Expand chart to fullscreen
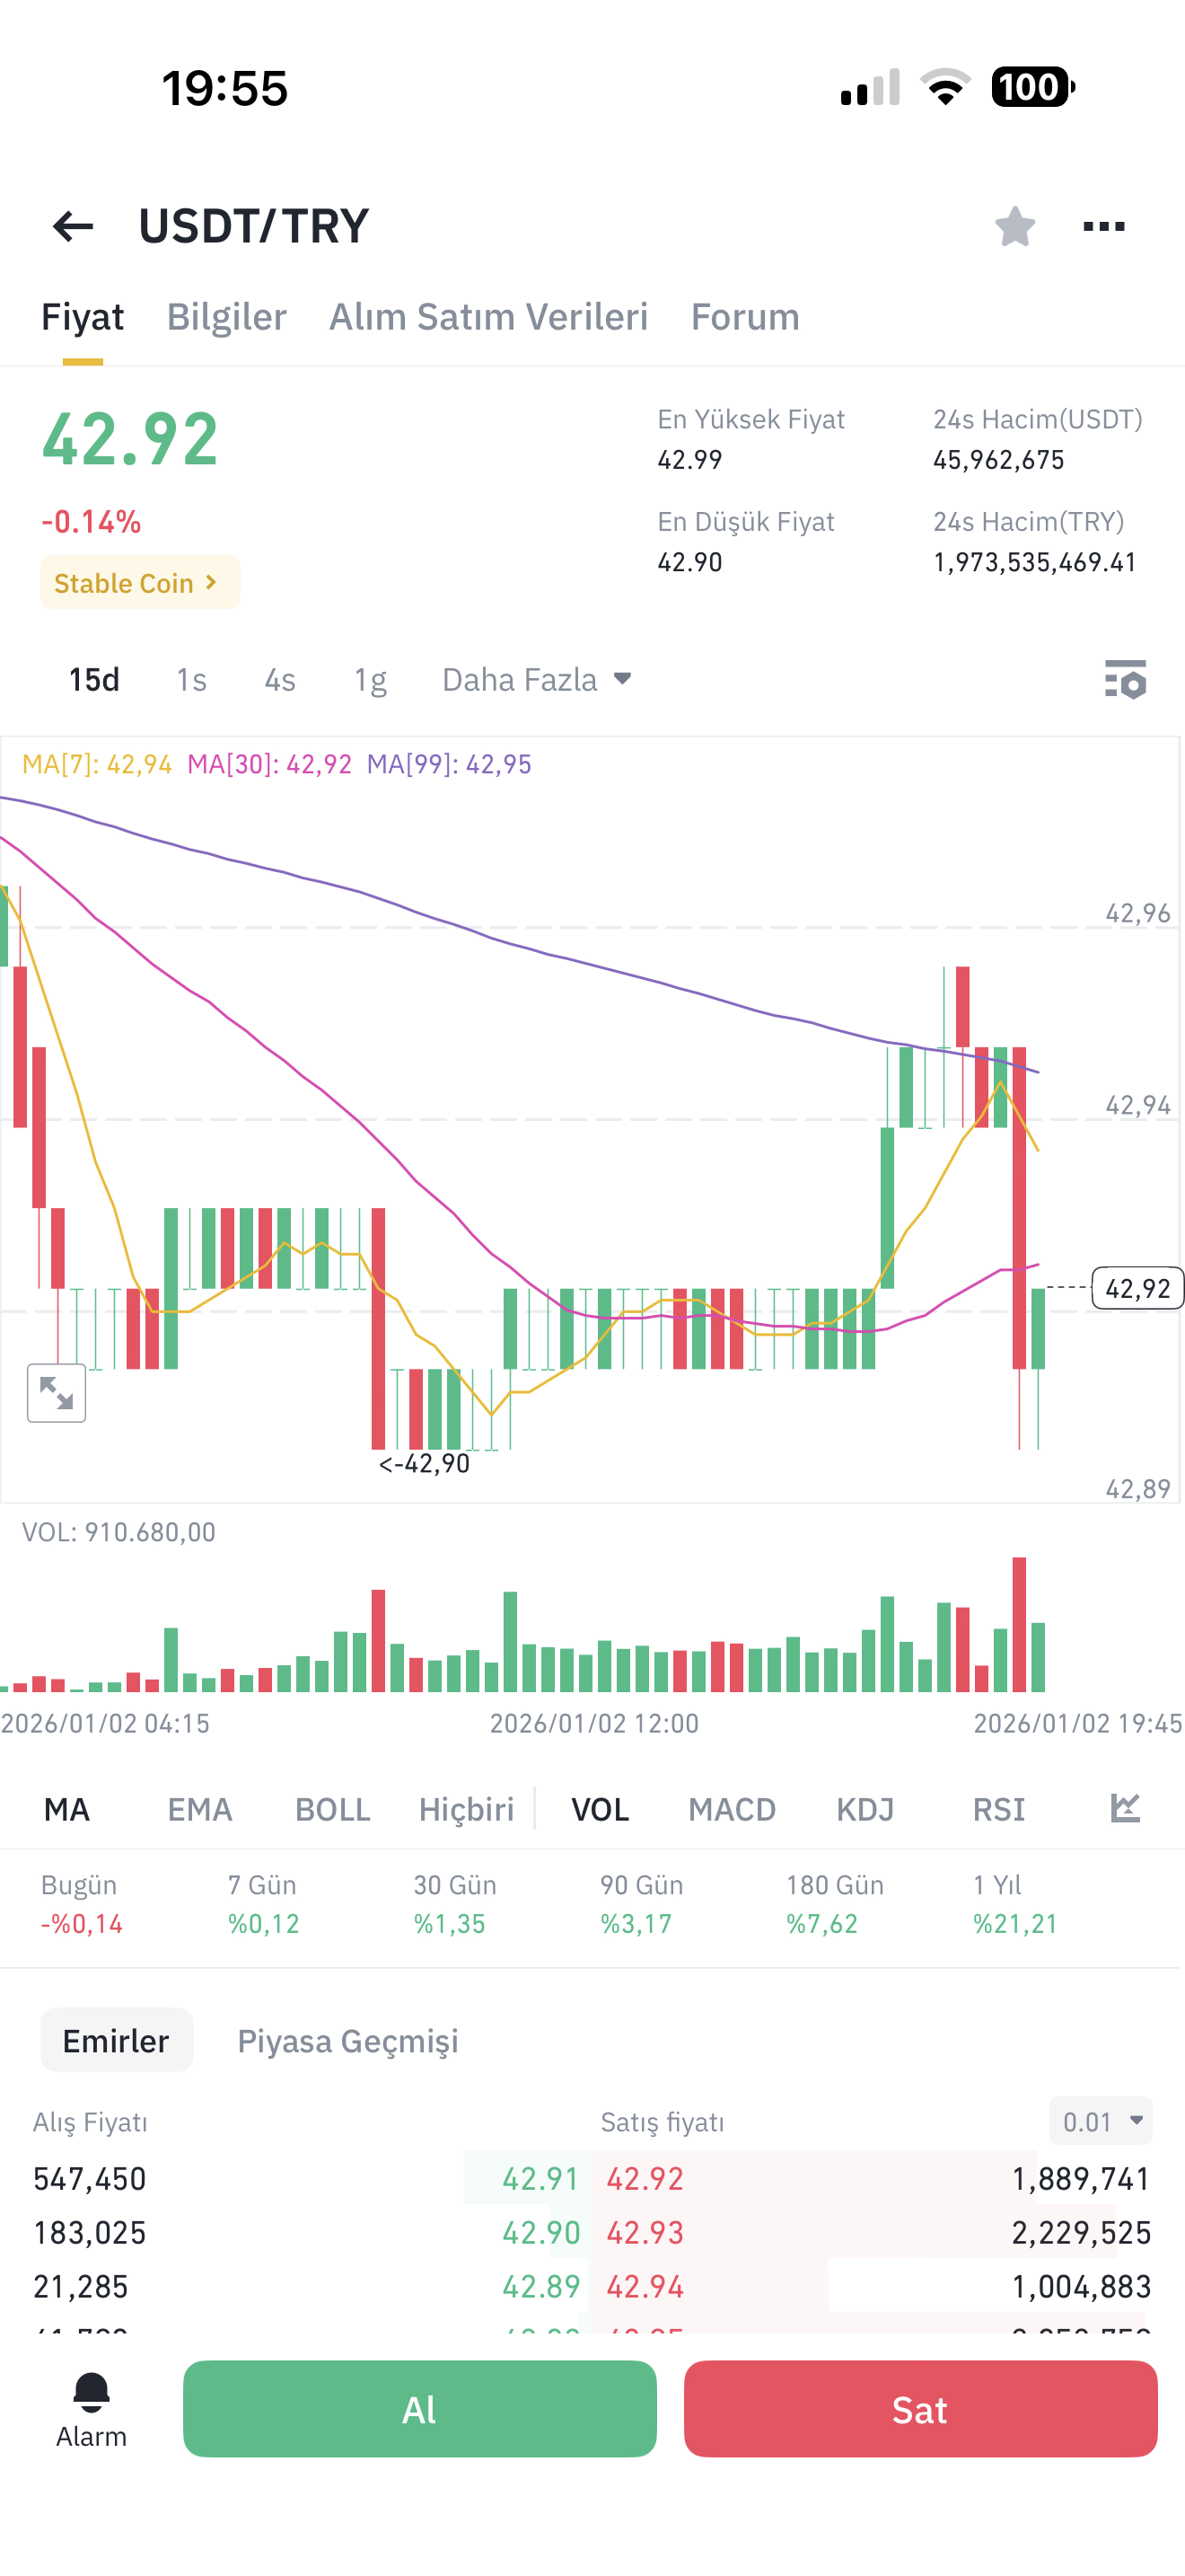Image resolution: width=1185 pixels, height=2576 pixels. 56,1392
